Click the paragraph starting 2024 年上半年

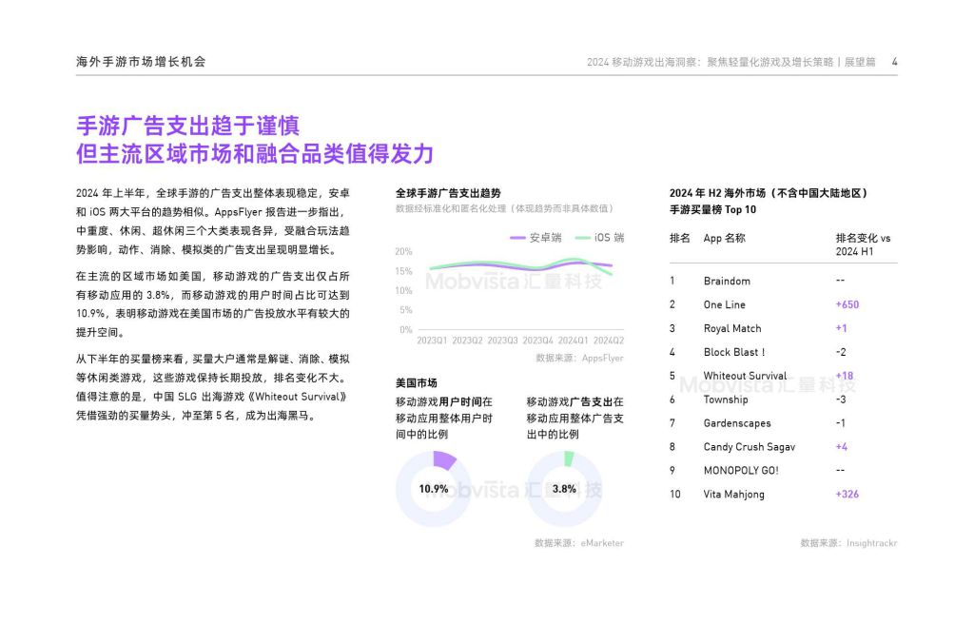[213, 222]
